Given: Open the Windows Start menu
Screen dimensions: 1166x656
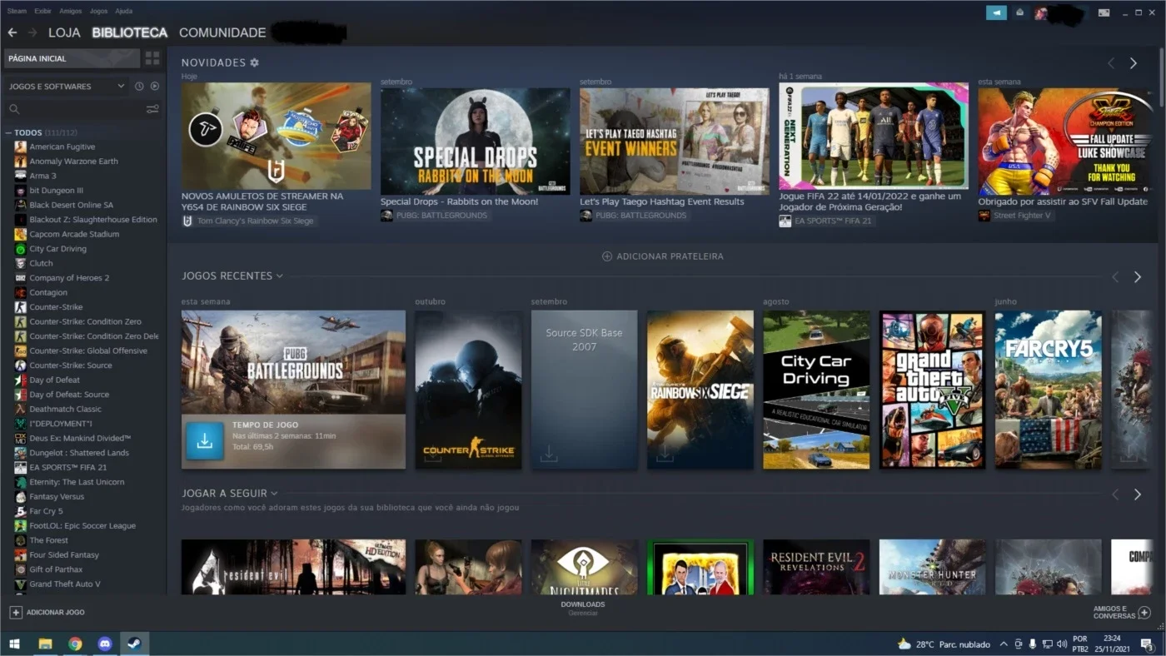Looking at the screenshot, I should (x=14, y=644).
